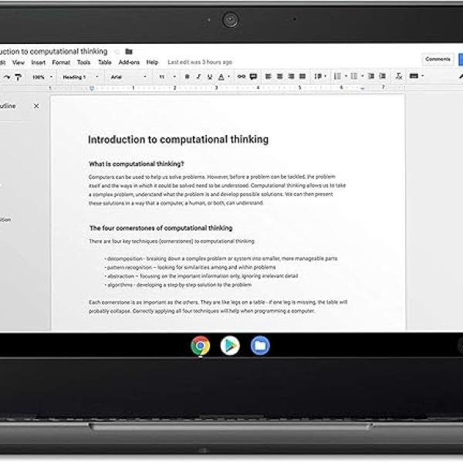The width and height of the screenshot is (463, 463).
Task: Click the left indent marker on ruler
Action: tap(92, 88)
